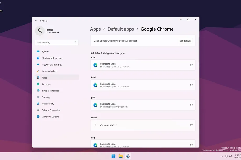This screenshot has height=160, width=241.
Task: Expand hidden icons in the system tray
Action: tap(222, 156)
